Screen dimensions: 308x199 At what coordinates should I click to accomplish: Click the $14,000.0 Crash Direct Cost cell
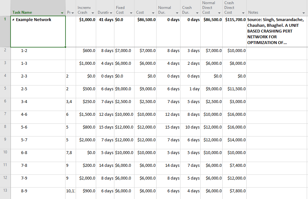click(x=235, y=143)
